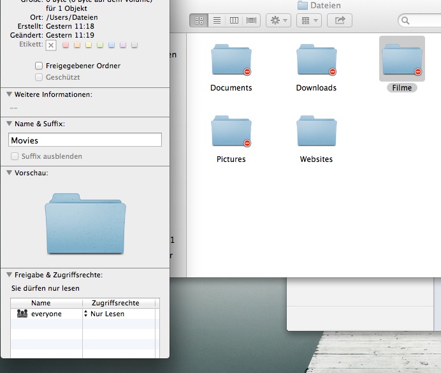Collapse the Weitere Informationen section

[10, 94]
